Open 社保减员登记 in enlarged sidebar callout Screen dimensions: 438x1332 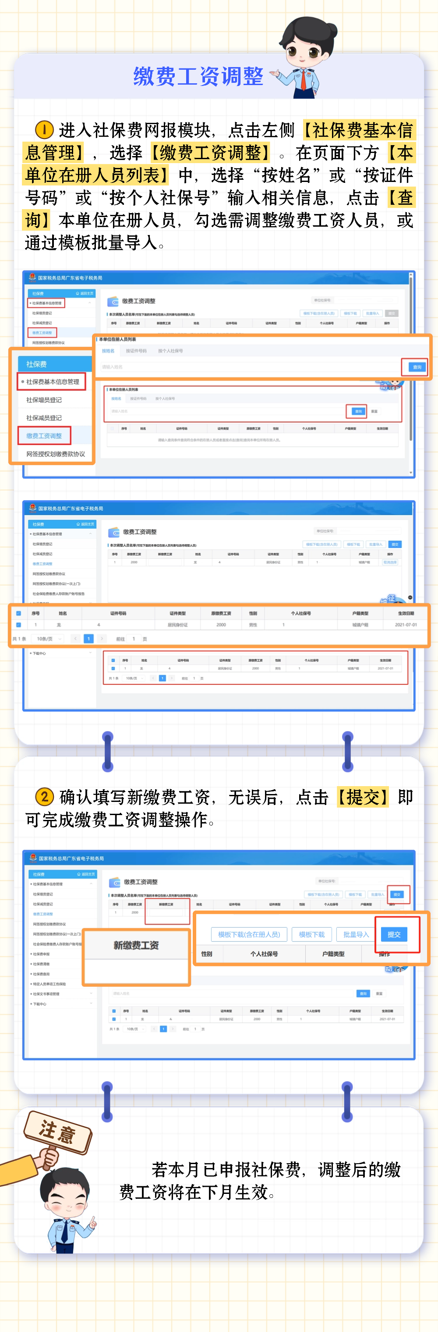(44, 418)
